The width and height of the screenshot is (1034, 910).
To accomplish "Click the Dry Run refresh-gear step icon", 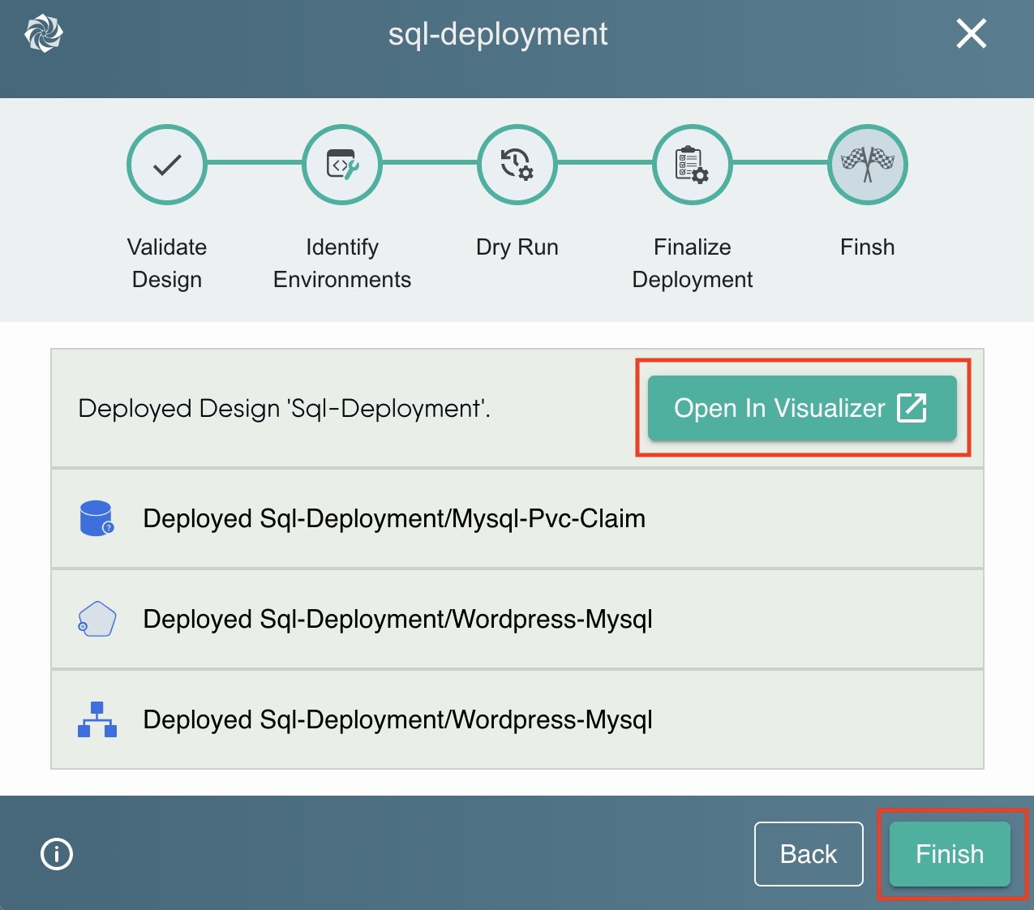I will click(517, 164).
